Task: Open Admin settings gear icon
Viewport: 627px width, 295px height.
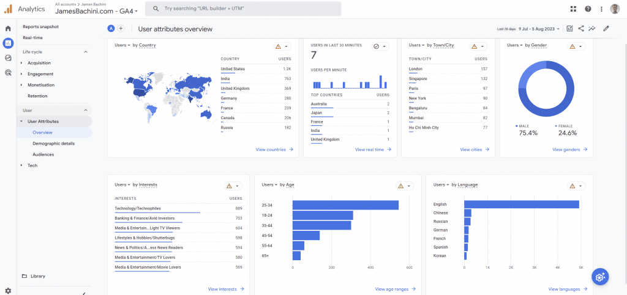Action: click(8, 291)
